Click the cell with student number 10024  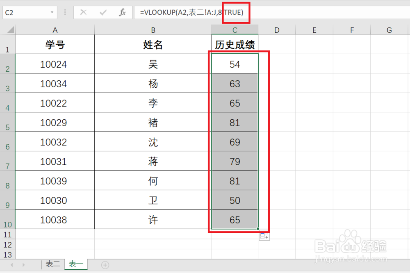point(55,64)
